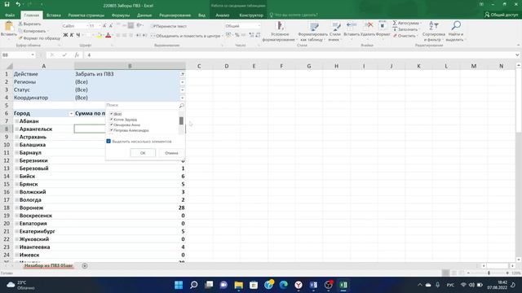Click the Paste (Вставить) clipboard icon
The width and height of the screenshot is (522, 293).
[9, 26]
